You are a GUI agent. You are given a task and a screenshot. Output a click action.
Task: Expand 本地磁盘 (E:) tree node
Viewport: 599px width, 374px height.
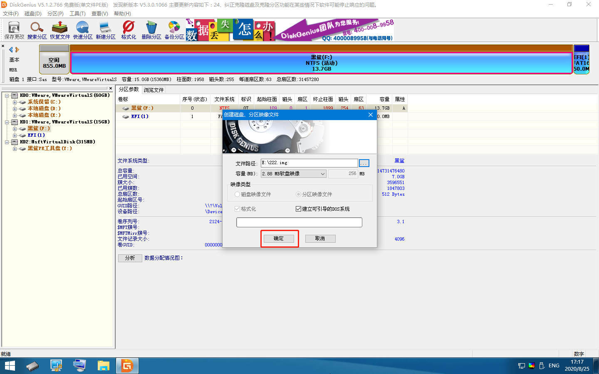[x=15, y=116]
